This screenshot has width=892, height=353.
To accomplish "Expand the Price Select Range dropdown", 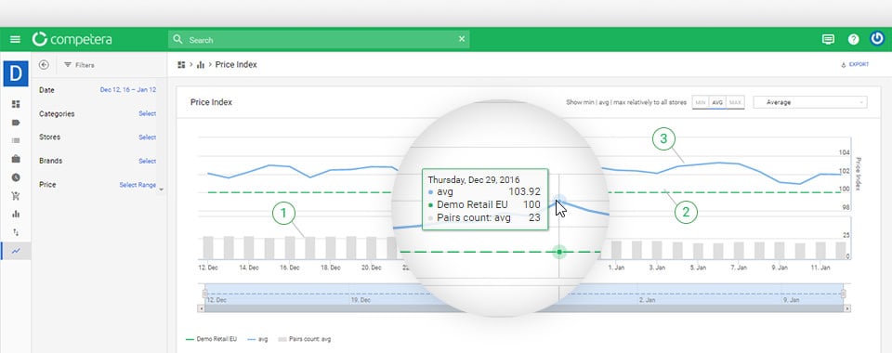I will click(140, 185).
